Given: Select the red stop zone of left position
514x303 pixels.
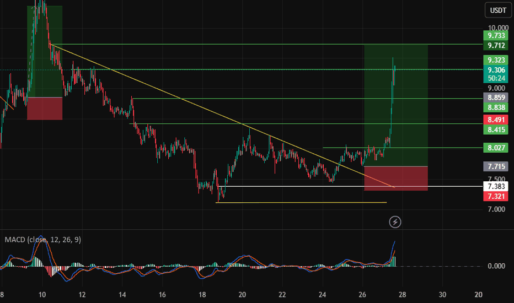Looking at the screenshot, I should click(x=45, y=108).
